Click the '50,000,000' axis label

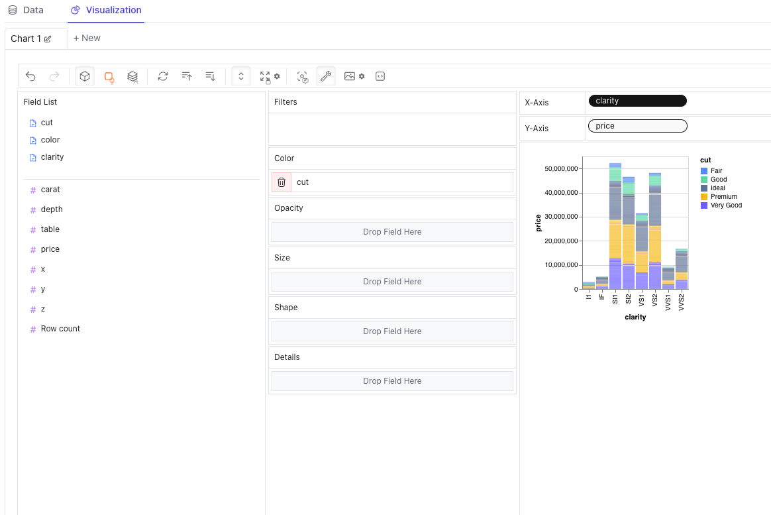point(561,169)
